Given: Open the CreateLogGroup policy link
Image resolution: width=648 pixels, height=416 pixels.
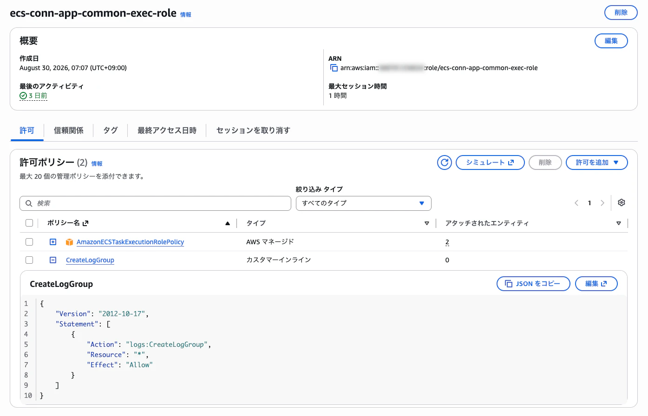Looking at the screenshot, I should pyautogui.click(x=90, y=260).
